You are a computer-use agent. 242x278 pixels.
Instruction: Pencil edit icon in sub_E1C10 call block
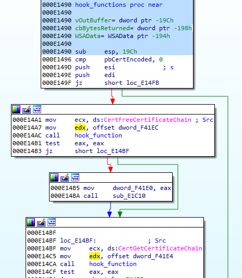pyautogui.click(x=65, y=178)
